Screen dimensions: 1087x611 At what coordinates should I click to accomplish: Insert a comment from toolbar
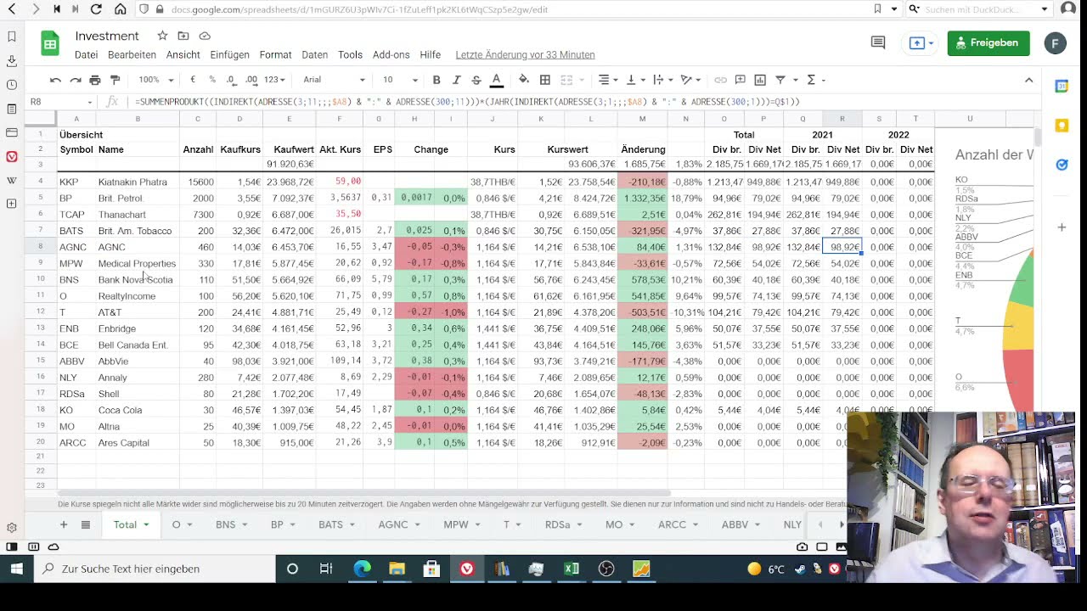point(741,80)
